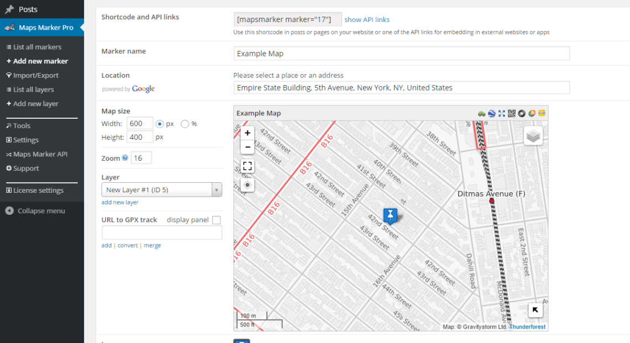Screen dimensions: 630x343
Task: Select the fullscreen map icon in the toolbar
Action: [501, 113]
